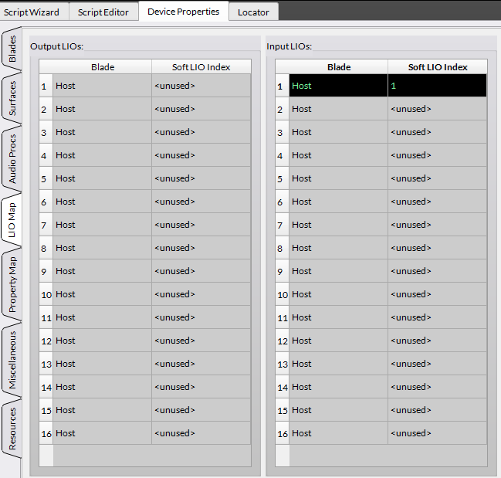This screenshot has width=501, height=478.
Task: Select Output LIO row 16 unused index cell
Action: 201,433
